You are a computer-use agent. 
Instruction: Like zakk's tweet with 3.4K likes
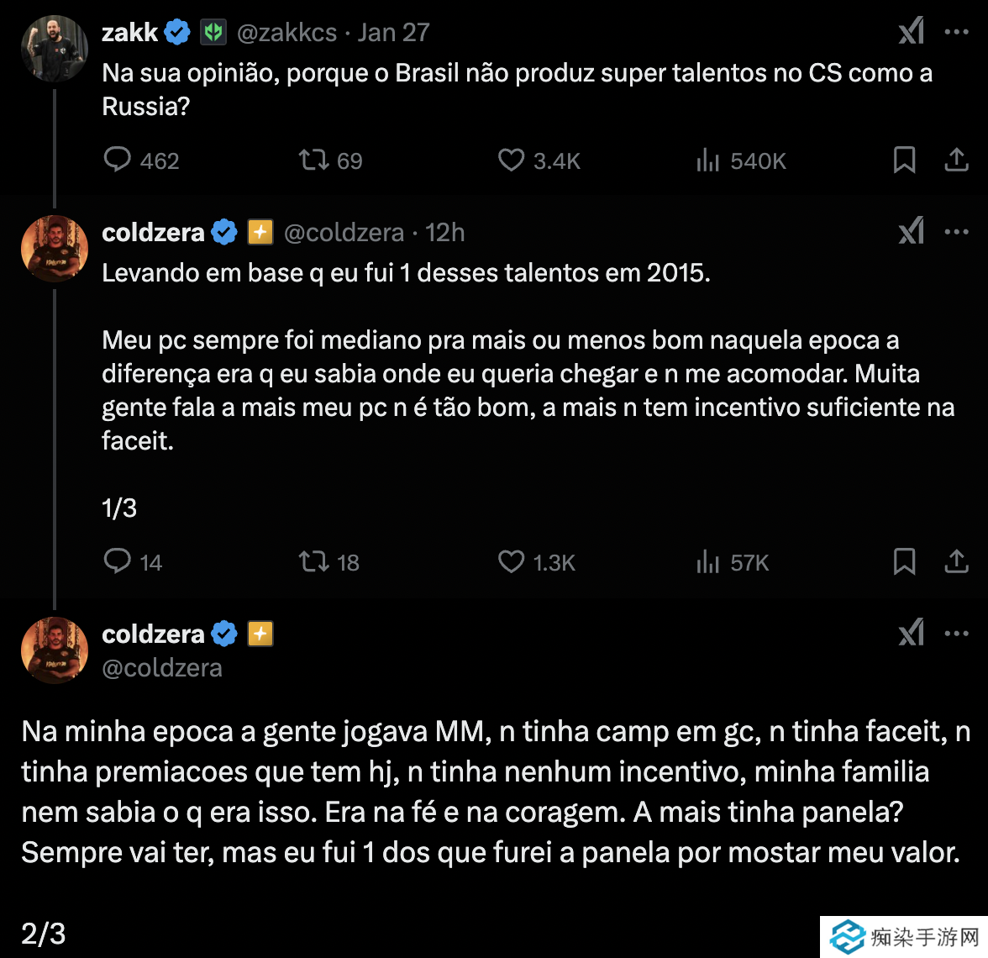tap(511, 160)
